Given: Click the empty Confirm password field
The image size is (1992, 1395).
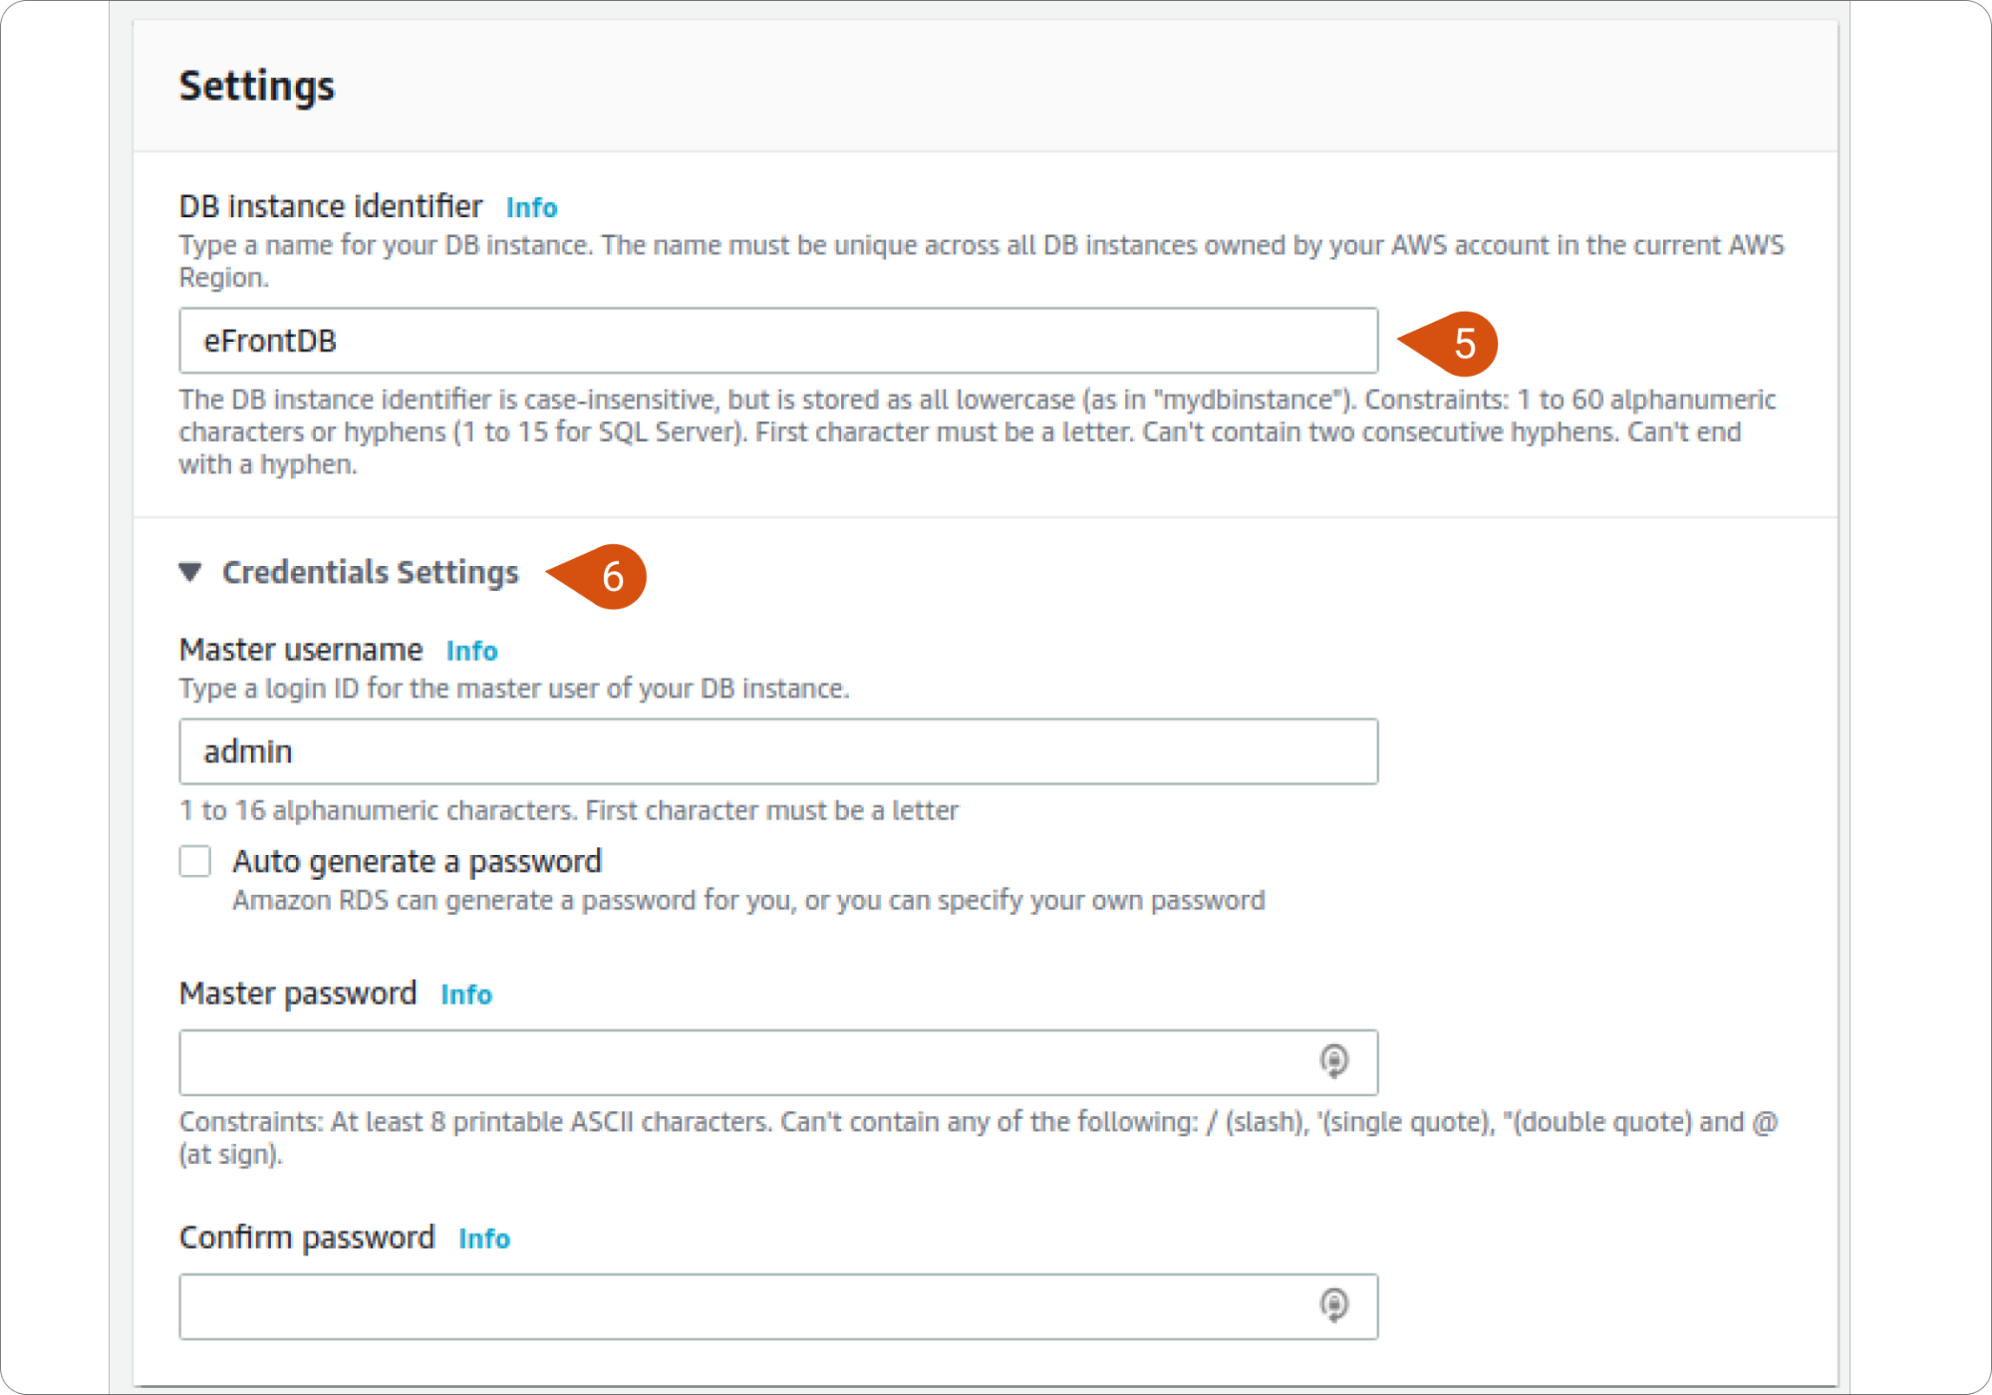Looking at the screenshot, I should tap(698, 1305).
